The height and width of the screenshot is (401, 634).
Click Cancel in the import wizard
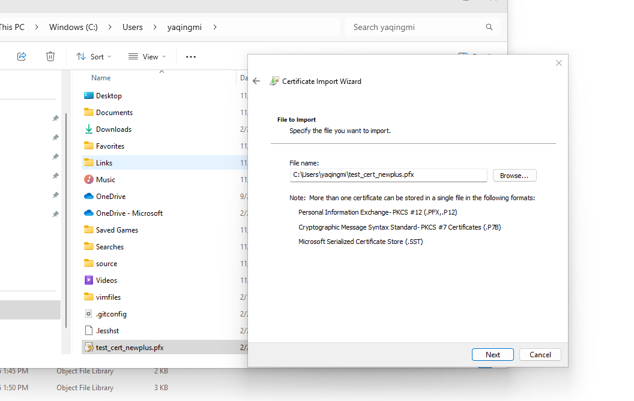tap(540, 355)
